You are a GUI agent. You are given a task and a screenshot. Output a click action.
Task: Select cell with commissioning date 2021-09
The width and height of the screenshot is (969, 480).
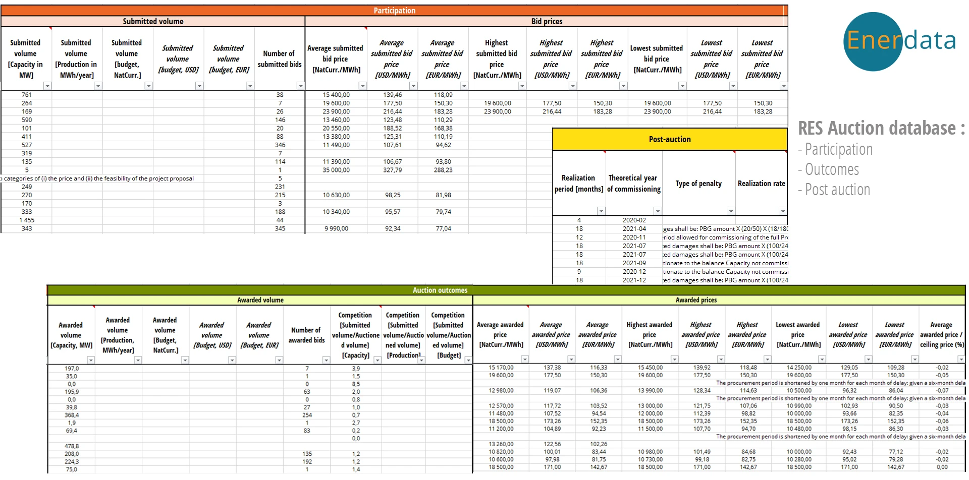tap(634, 263)
